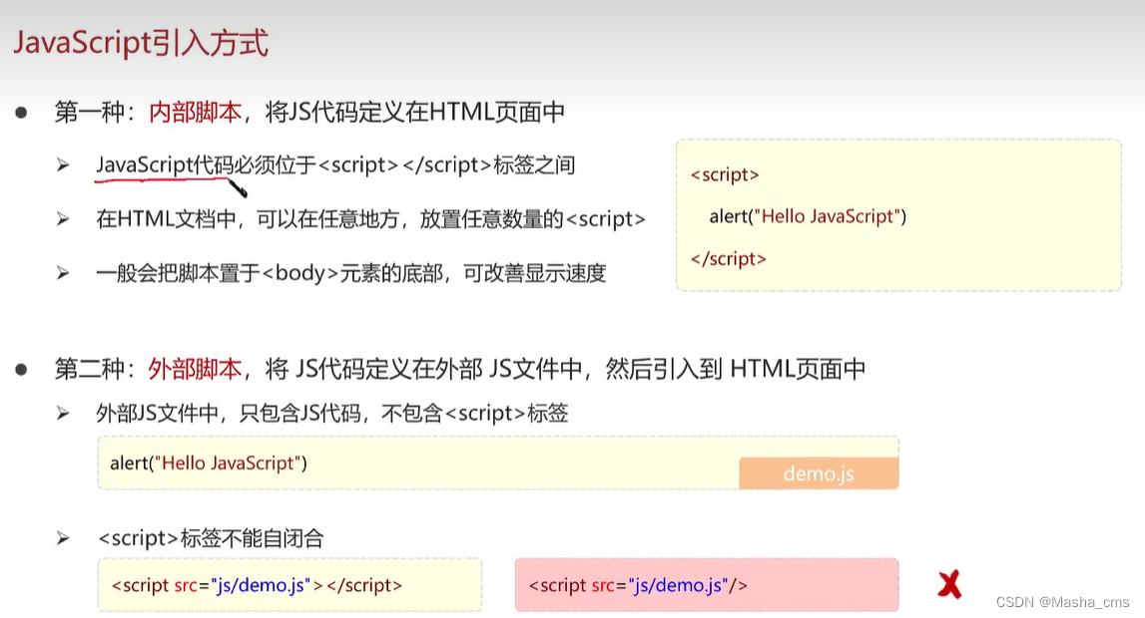The width and height of the screenshot is (1145, 618).
Task: Click the line "外部JS文件中,只包含JS代码"
Action: pyautogui.click(x=229, y=414)
